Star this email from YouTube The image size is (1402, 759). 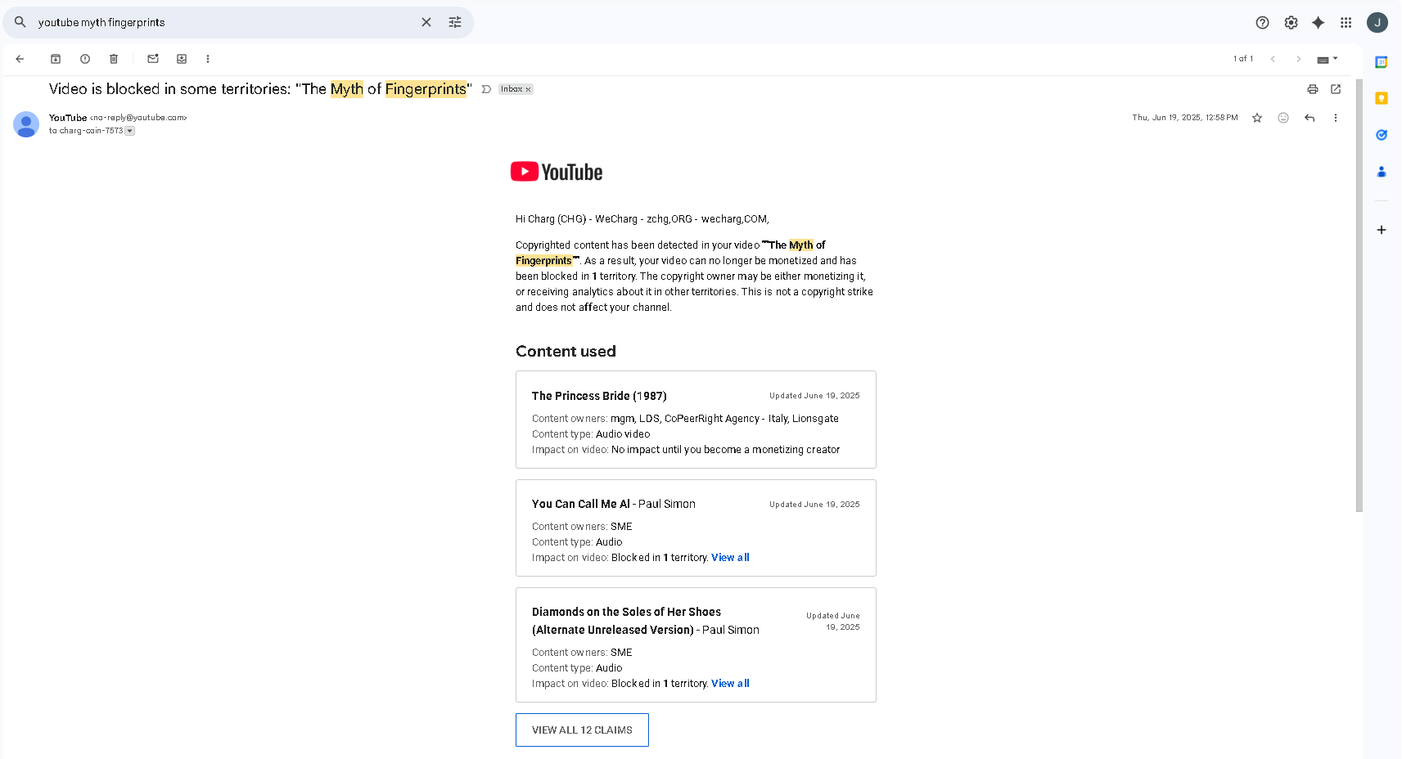(x=1257, y=118)
